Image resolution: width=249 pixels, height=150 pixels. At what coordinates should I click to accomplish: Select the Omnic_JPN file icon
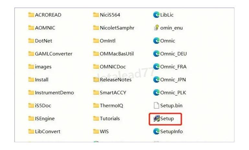[156, 80]
